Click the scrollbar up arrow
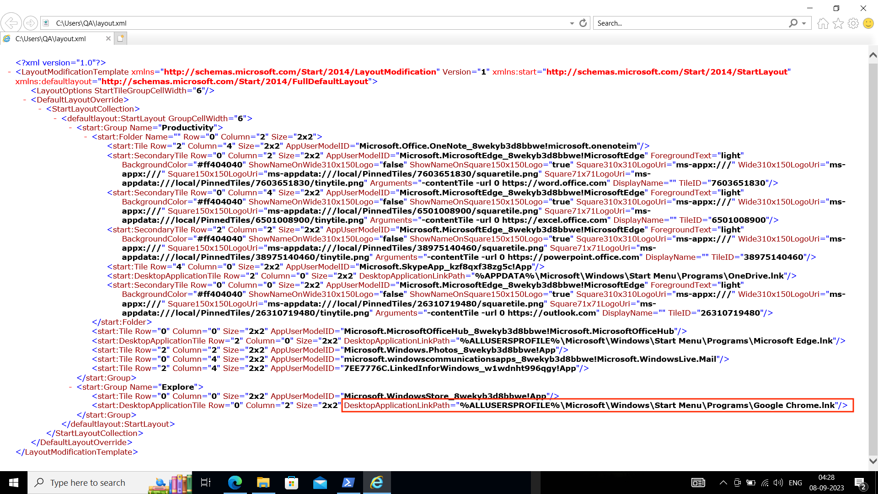 [x=873, y=55]
